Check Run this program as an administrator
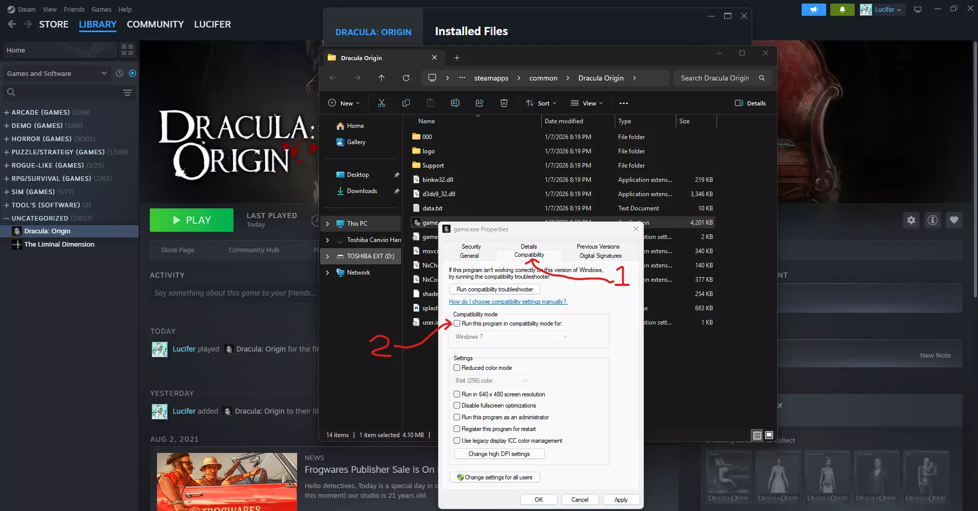The width and height of the screenshot is (978, 511). [457, 417]
